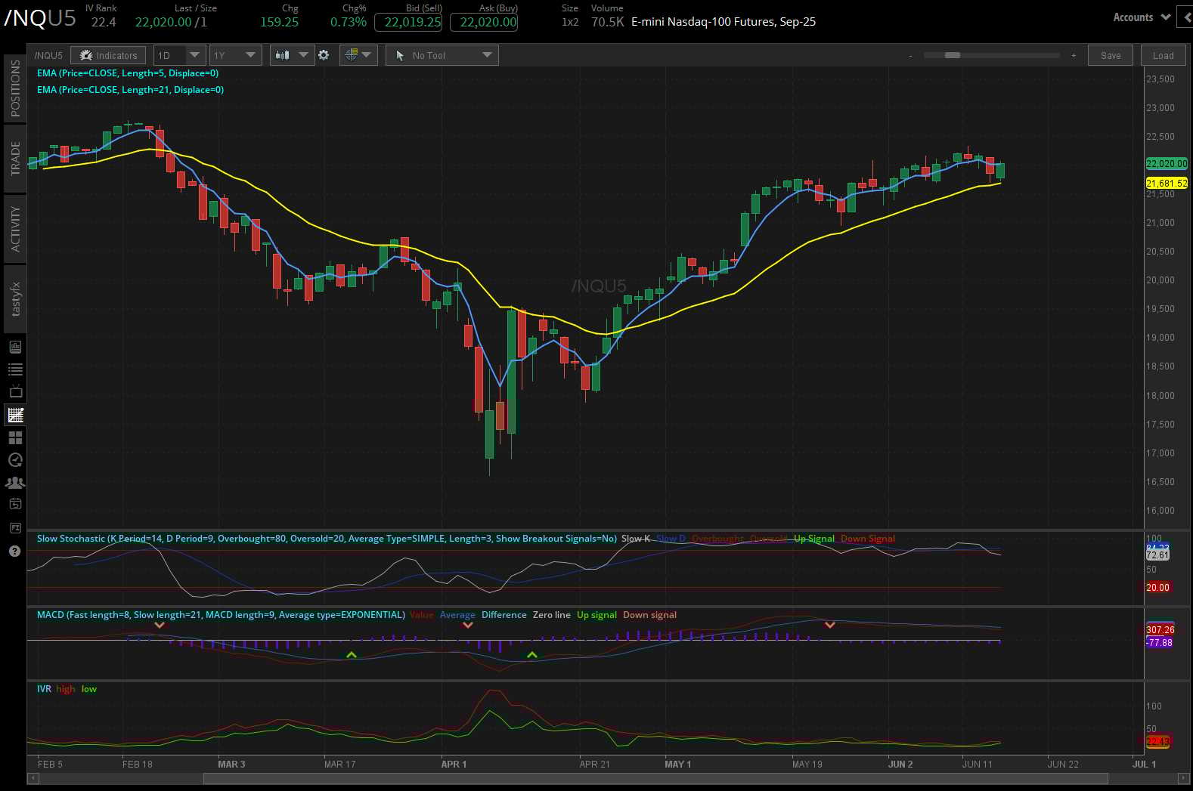
Task: Click the APR 1 date axis label
Action: pyautogui.click(x=454, y=765)
